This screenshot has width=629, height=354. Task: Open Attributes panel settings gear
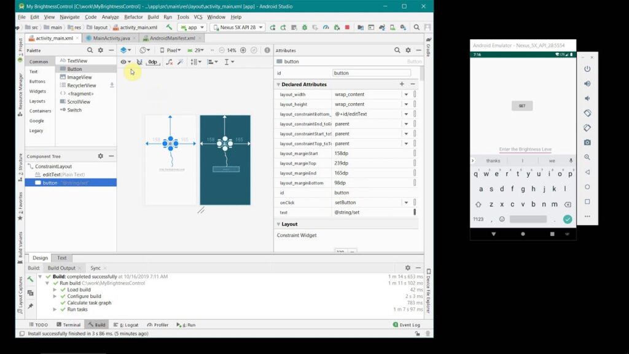click(x=408, y=50)
